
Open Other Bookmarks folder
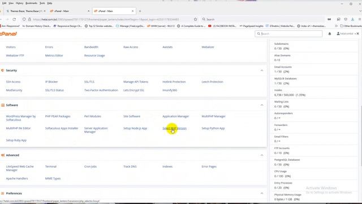[x=351, y=26]
